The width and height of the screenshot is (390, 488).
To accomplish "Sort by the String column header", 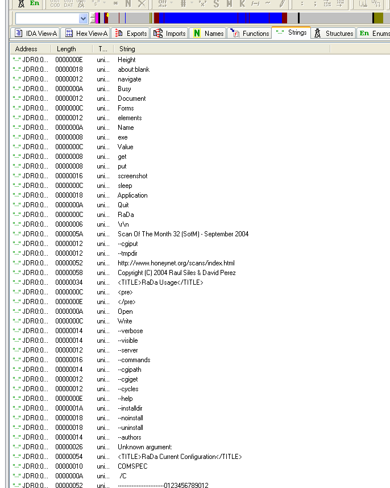I will 222,49.
